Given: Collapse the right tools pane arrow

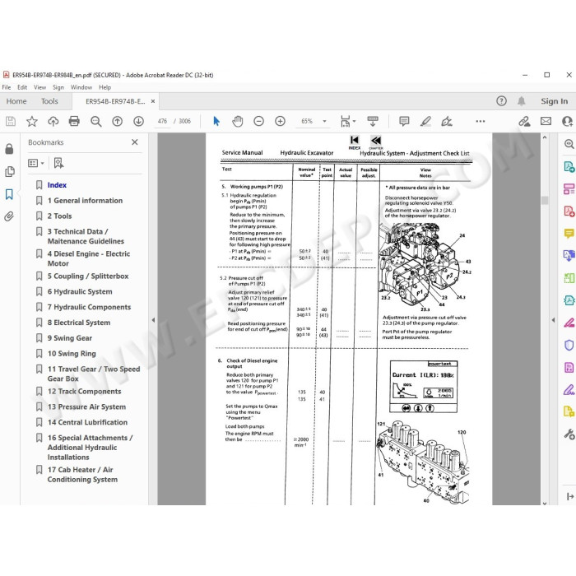Looking at the screenshot, I should pos(553,320).
